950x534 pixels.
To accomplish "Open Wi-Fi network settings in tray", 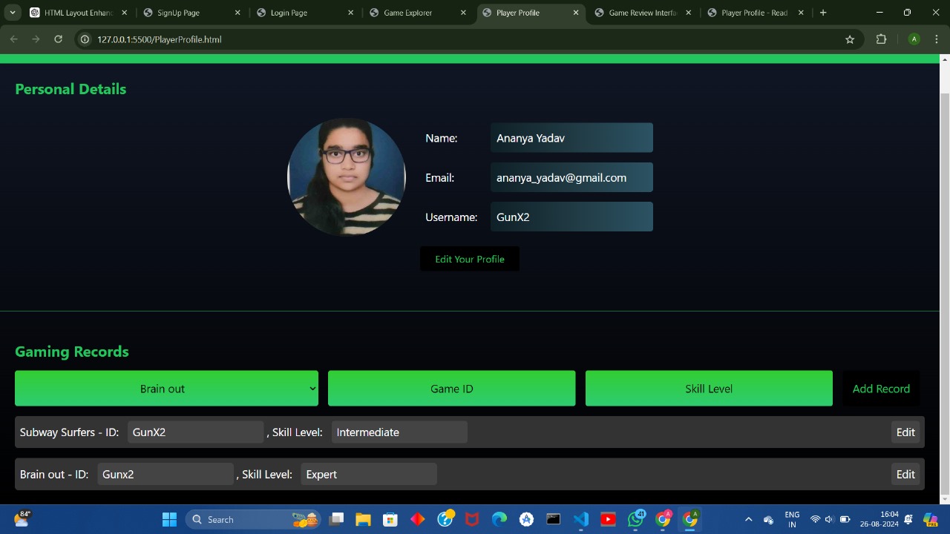I will (x=815, y=519).
